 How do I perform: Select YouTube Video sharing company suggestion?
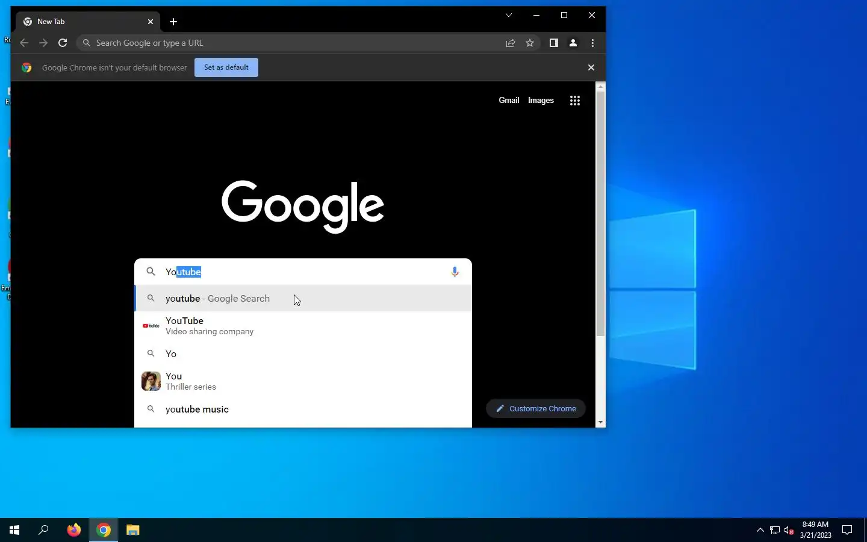(x=303, y=326)
